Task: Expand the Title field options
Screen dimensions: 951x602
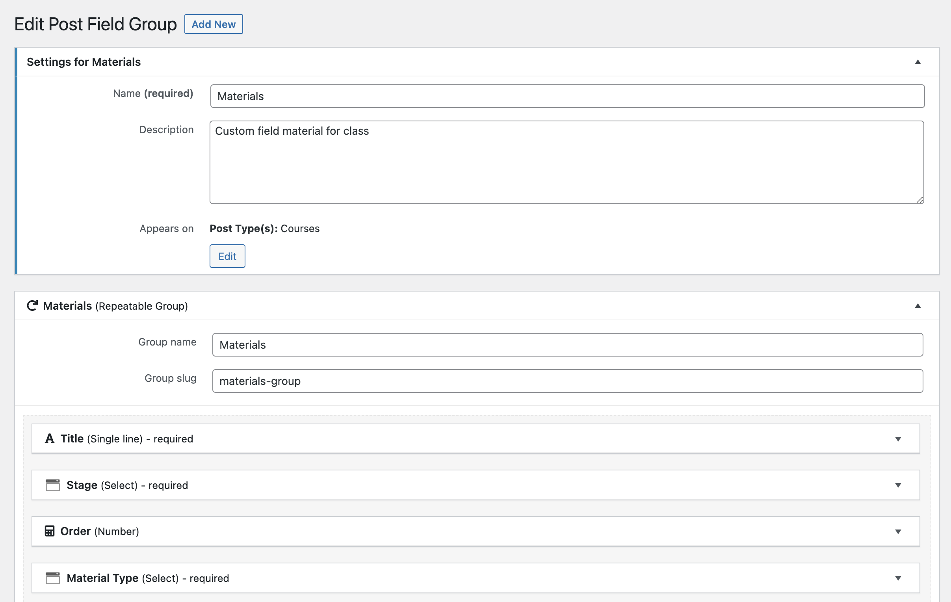Action: pyautogui.click(x=898, y=439)
